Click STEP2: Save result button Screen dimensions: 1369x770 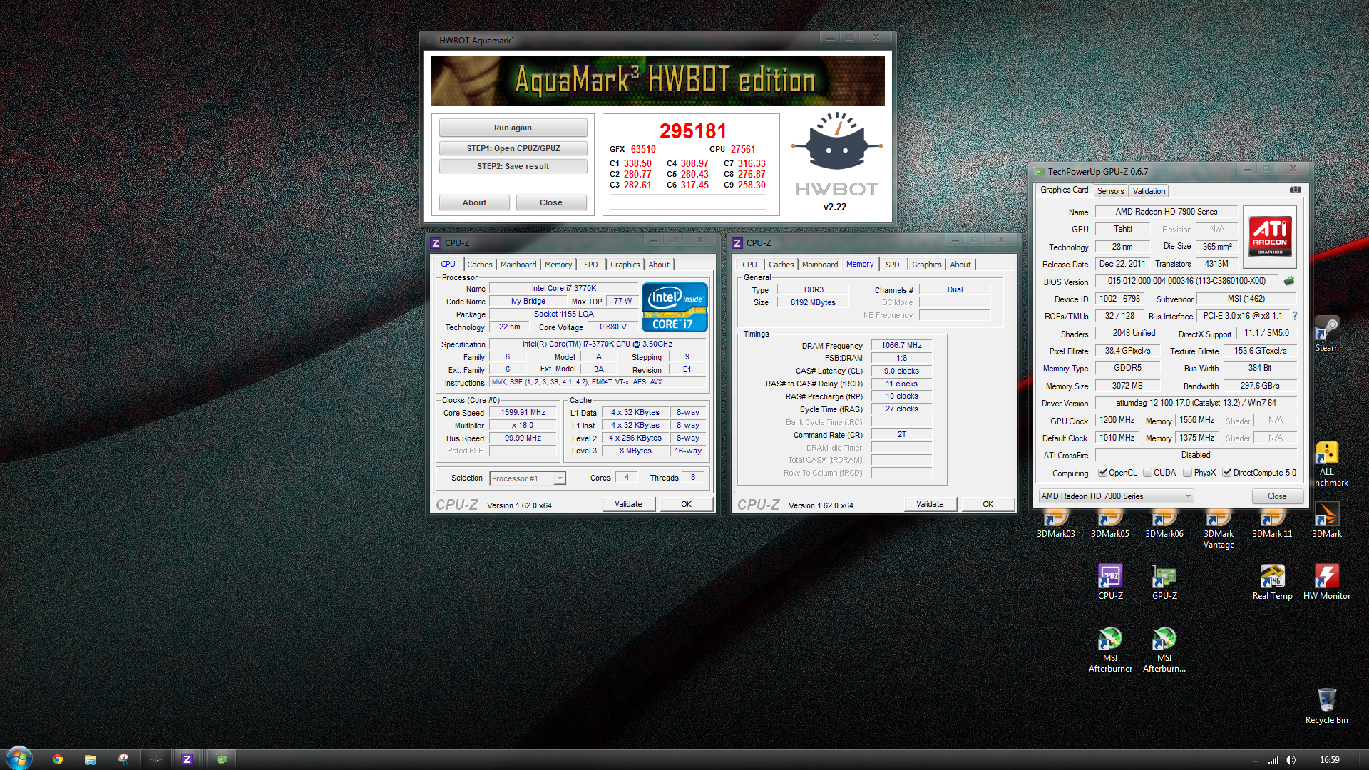[x=513, y=166]
